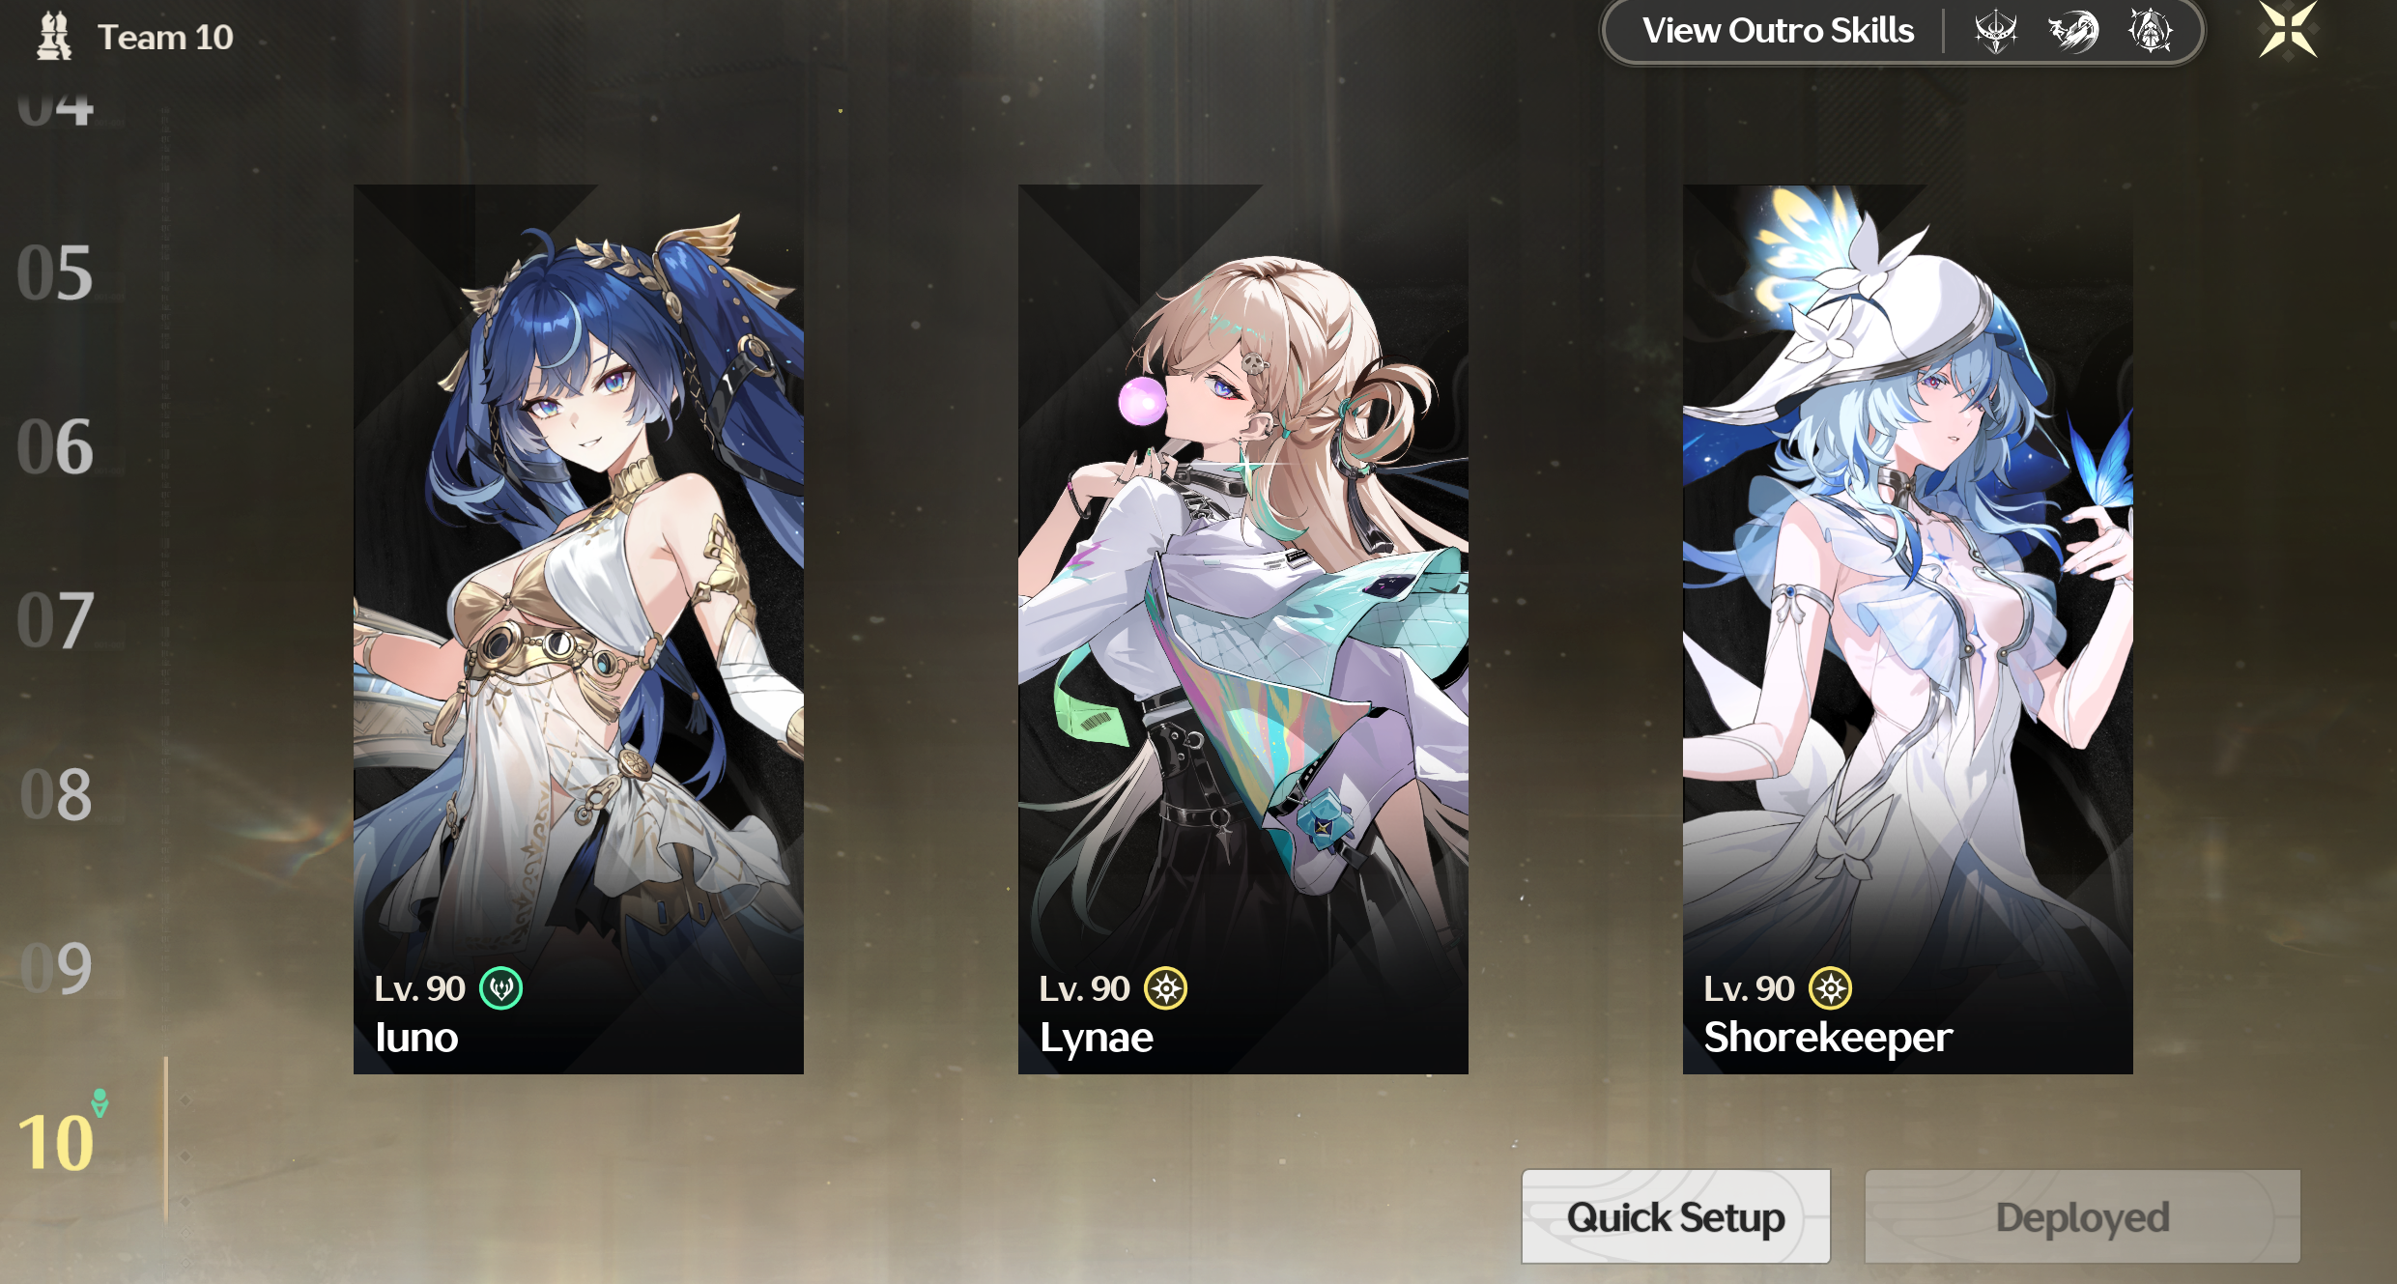Select the active team slot 10
Screen dimensions: 2397x1284
coord(55,1143)
